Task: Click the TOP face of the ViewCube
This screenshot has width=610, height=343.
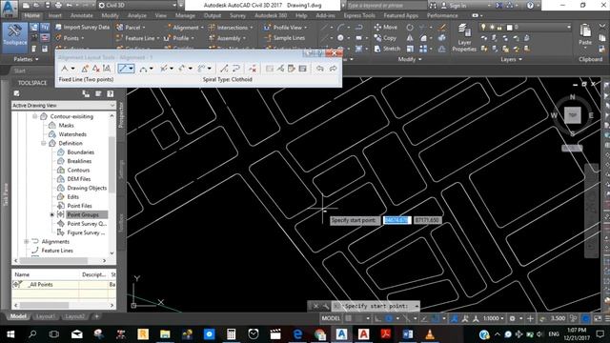Action: [572, 115]
